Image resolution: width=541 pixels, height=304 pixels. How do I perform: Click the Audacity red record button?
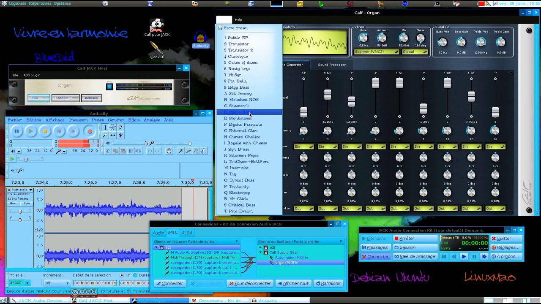(x=90, y=131)
